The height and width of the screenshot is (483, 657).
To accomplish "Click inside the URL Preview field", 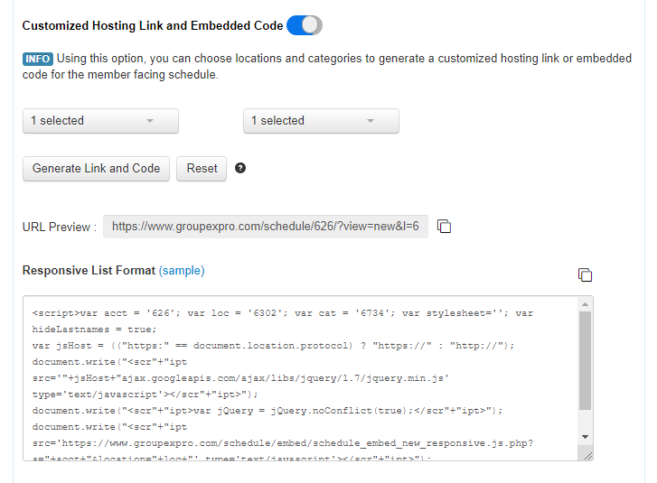I will (266, 227).
